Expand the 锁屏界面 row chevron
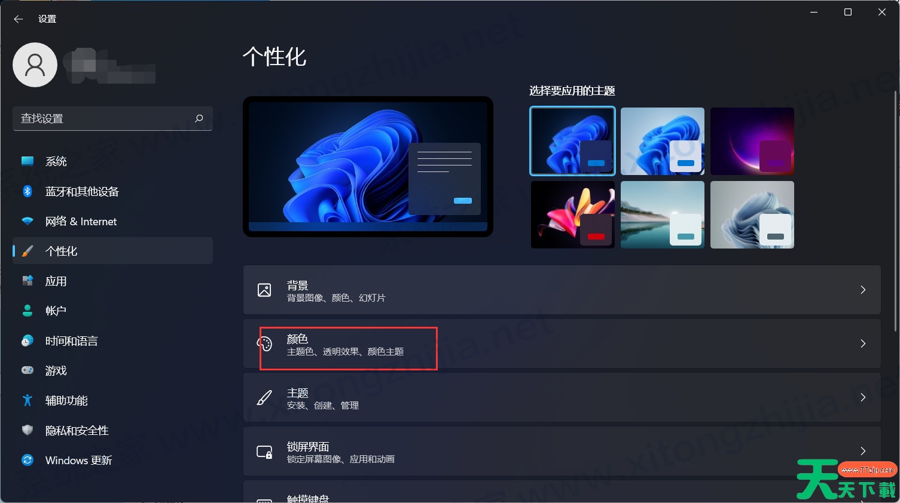This screenshot has width=900, height=503. [863, 451]
